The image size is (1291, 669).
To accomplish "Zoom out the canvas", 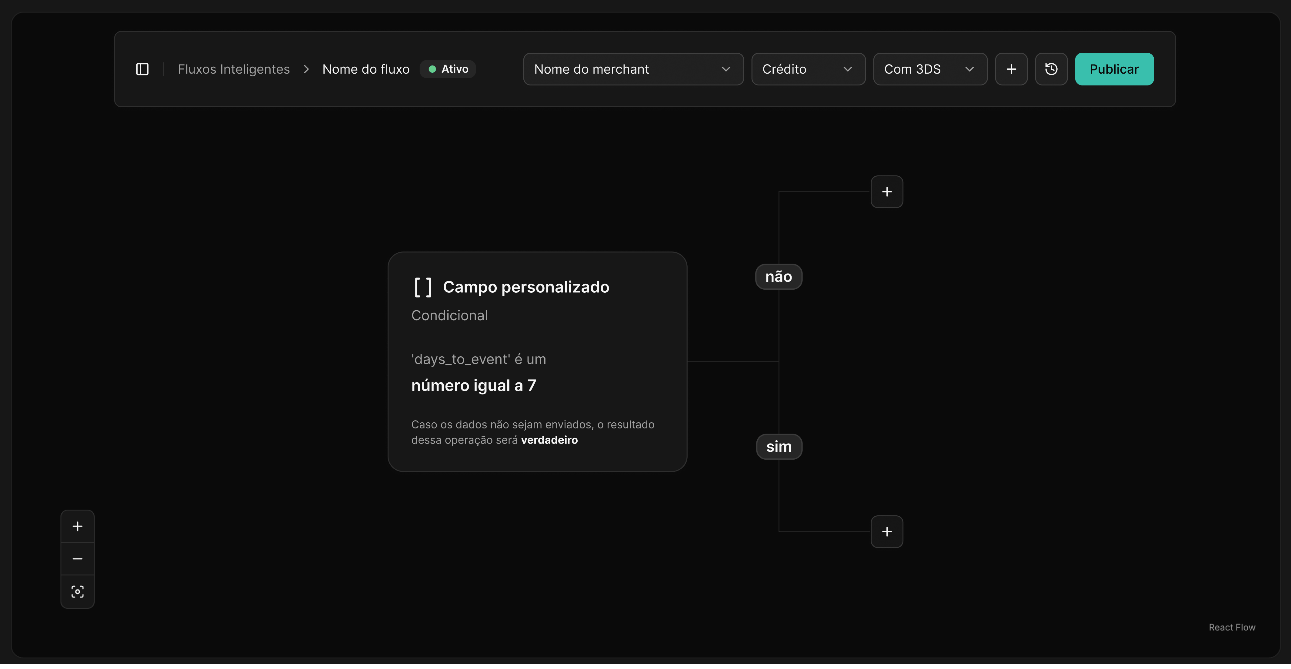I will (x=78, y=559).
